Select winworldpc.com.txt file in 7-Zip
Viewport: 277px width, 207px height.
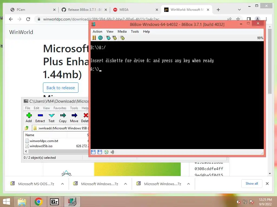pyautogui.click(x=44, y=141)
